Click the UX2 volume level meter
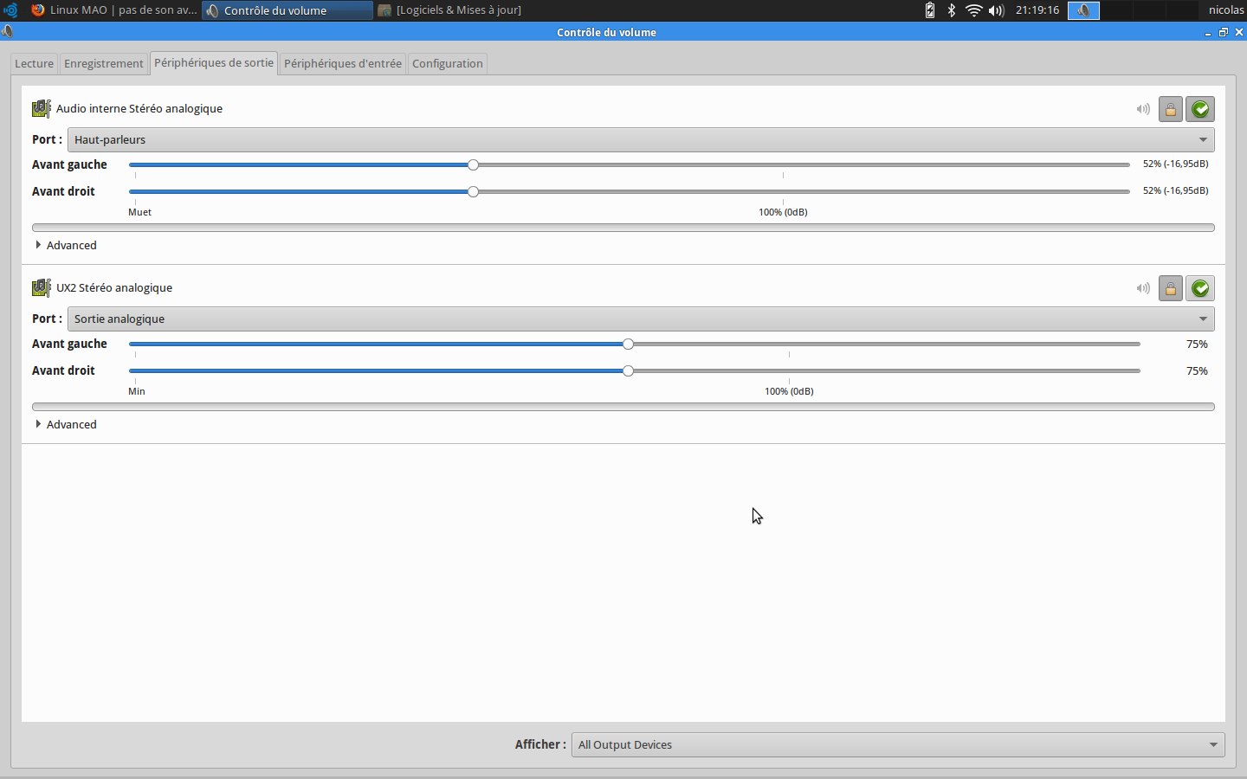 [623, 407]
